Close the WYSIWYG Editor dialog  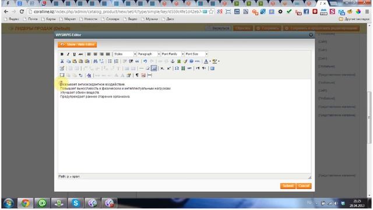(311, 35)
